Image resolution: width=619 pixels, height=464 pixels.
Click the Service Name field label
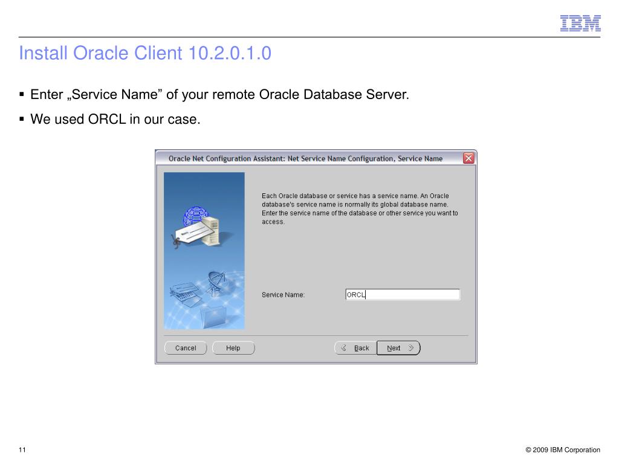283,295
